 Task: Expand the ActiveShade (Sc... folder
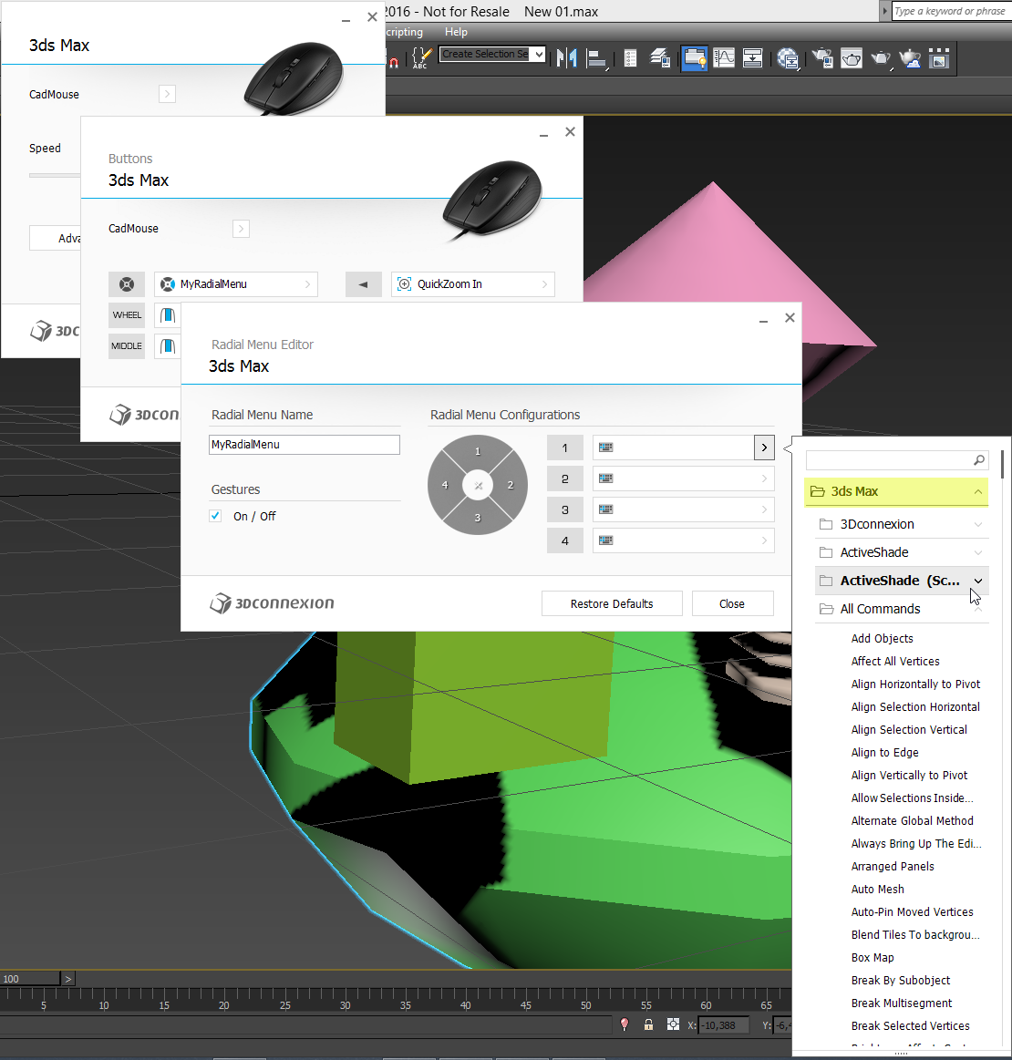pos(977,581)
